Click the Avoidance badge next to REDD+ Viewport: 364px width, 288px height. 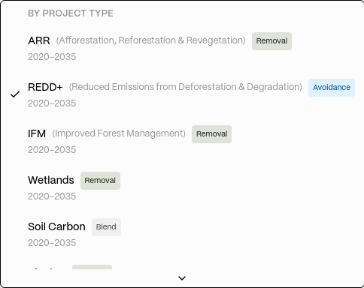[x=332, y=88]
